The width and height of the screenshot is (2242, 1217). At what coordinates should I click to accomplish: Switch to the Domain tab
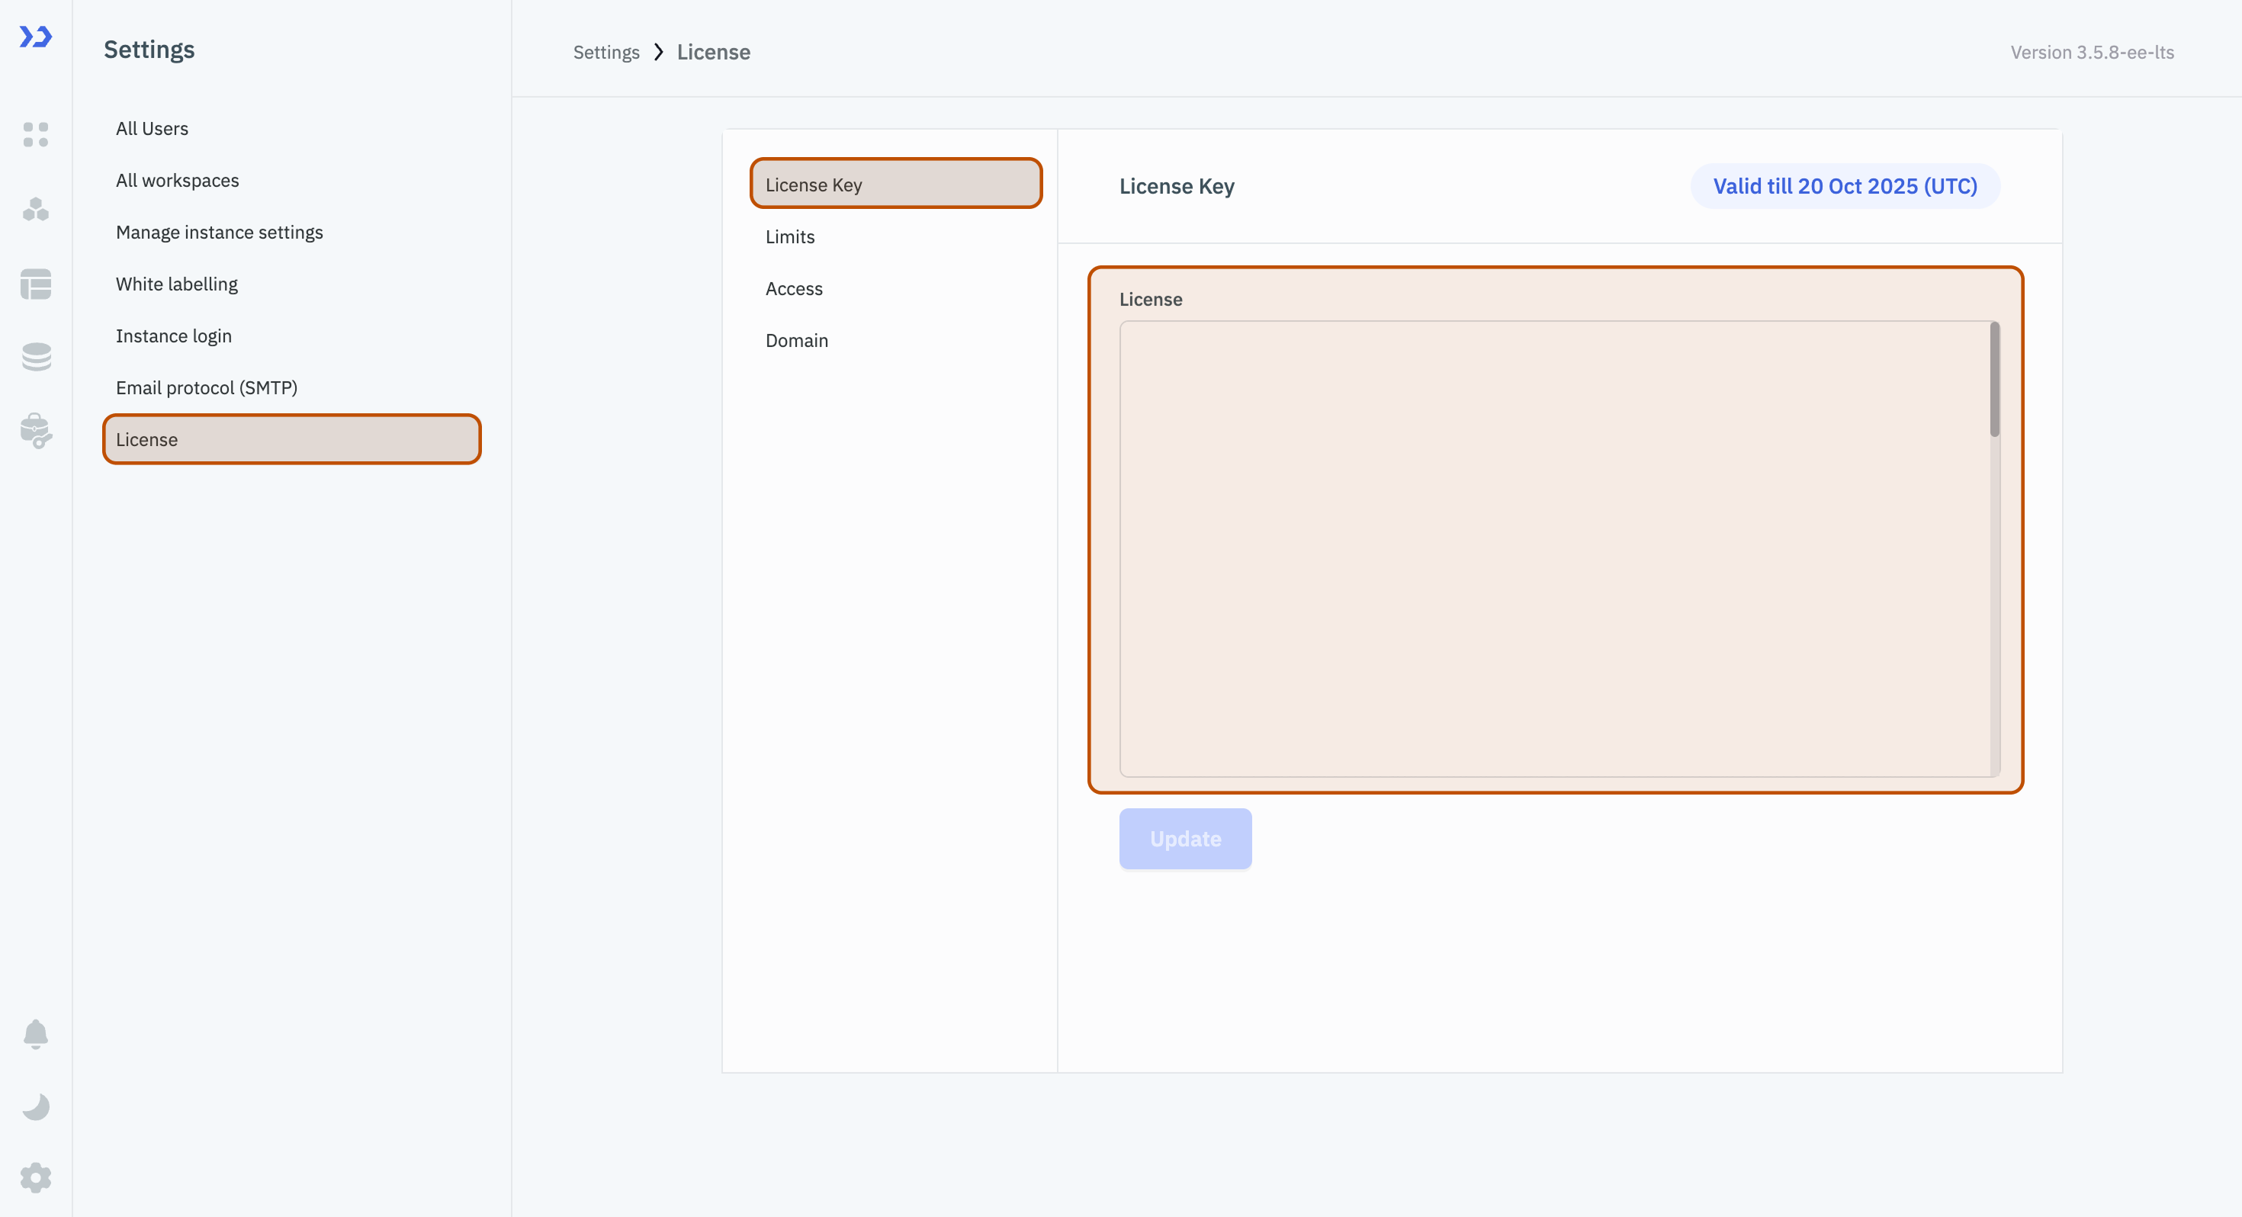(796, 340)
